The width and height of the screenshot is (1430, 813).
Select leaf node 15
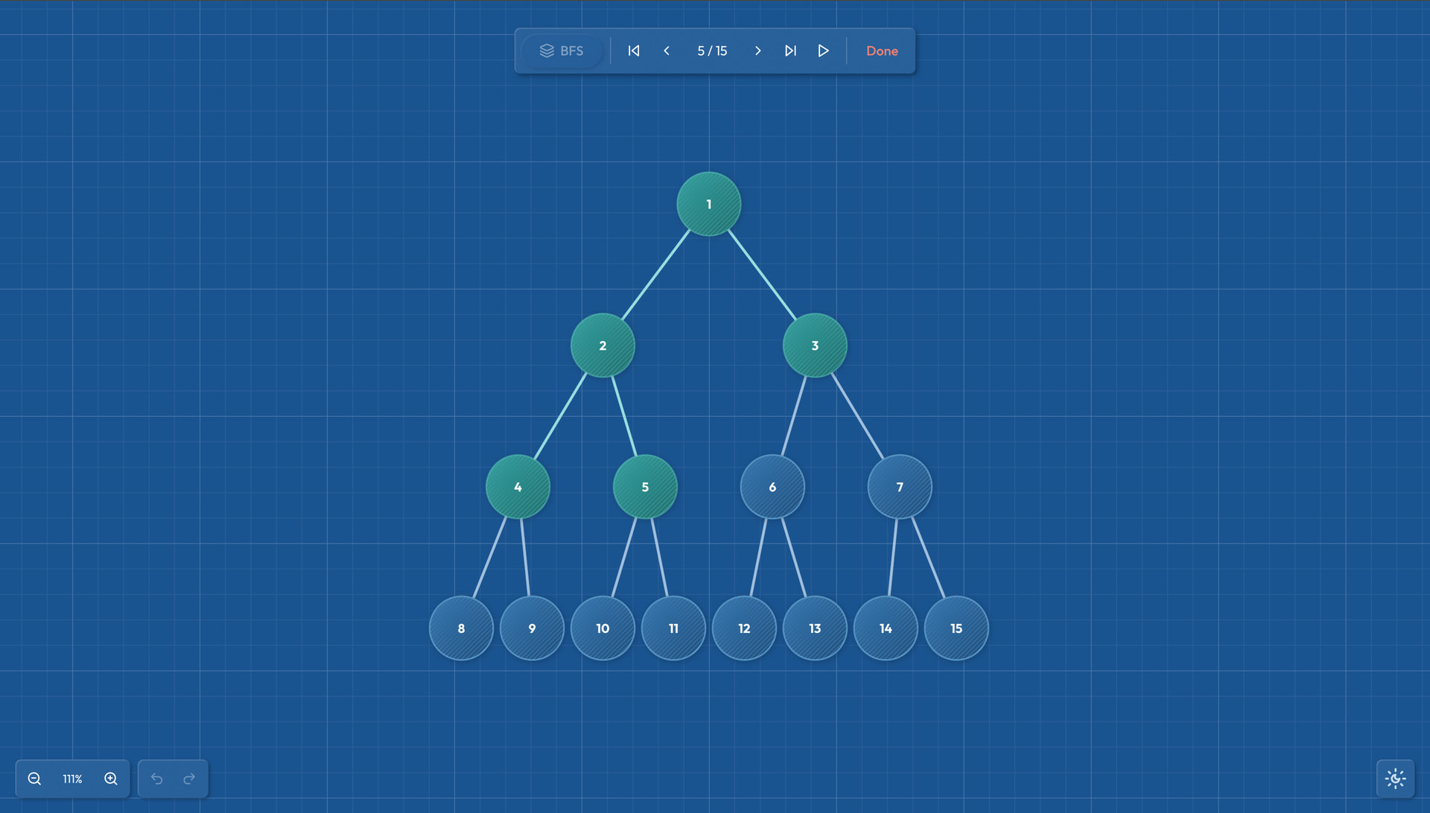coord(956,628)
